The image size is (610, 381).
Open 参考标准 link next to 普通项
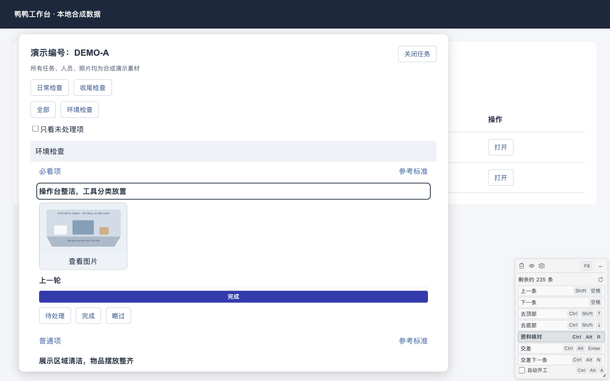coord(413,341)
